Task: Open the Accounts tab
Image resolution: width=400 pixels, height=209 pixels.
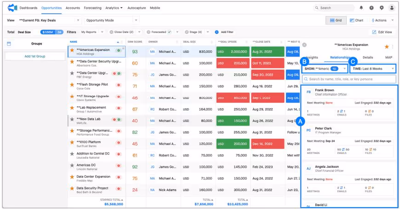Action: 73,8
